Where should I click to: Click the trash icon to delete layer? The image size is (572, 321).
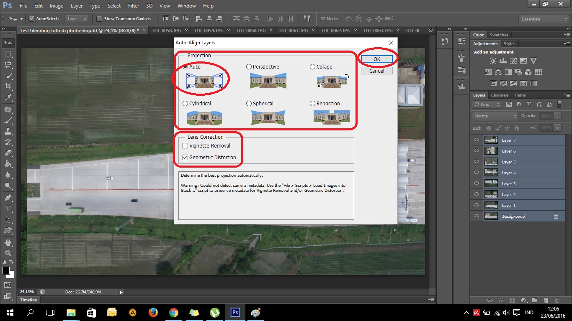click(557, 300)
